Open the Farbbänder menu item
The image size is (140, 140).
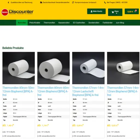coord(107,23)
